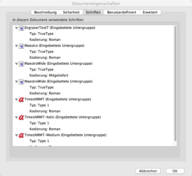Collapse the Maestro disclosure triangle
This screenshot has width=192, height=176.
[x=16, y=46]
